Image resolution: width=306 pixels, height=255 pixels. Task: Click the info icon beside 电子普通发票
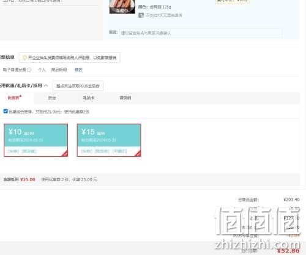[x=29, y=70]
